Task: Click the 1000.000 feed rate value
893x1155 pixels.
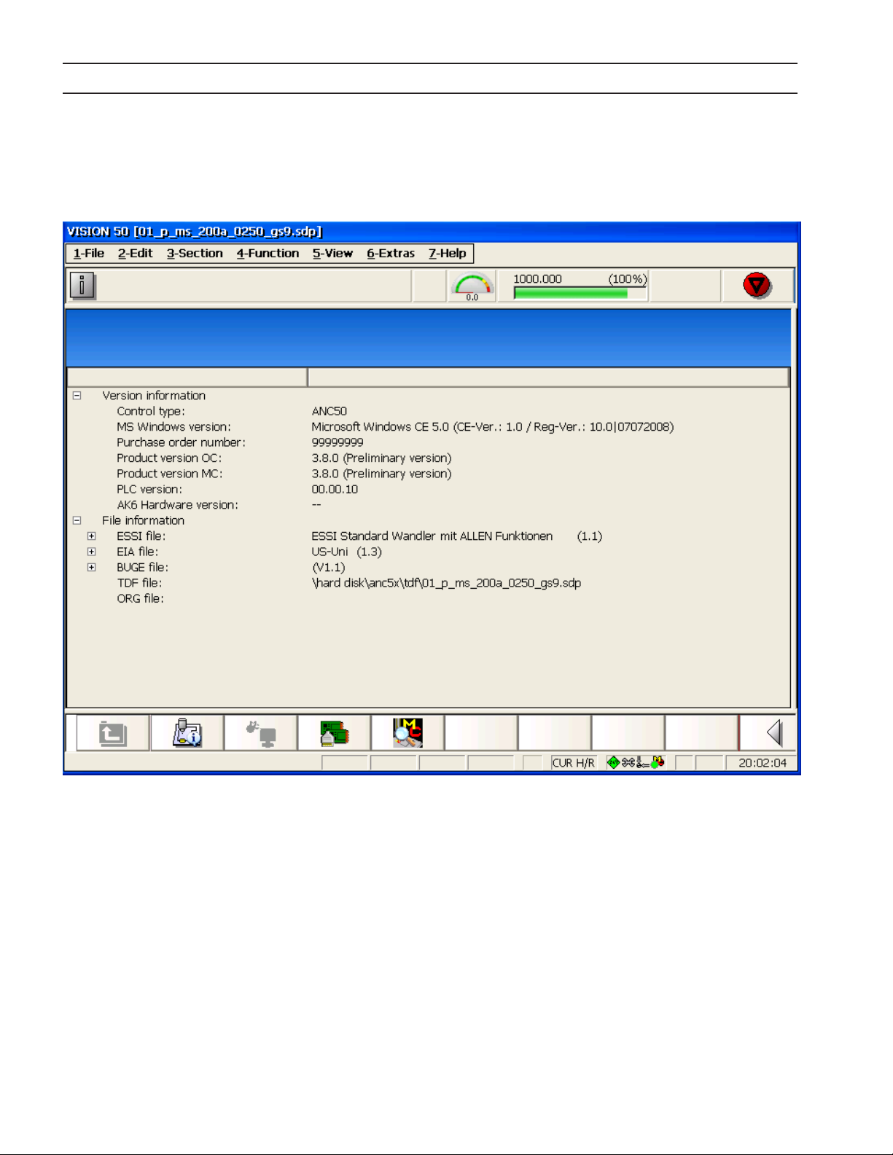Action: point(537,279)
